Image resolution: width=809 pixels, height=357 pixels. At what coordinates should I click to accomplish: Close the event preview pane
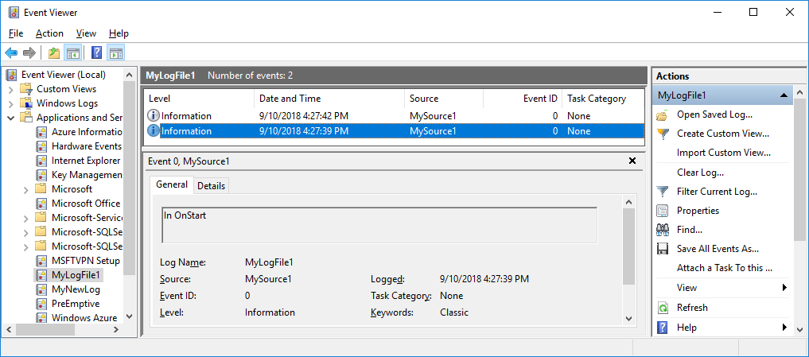click(x=632, y=161)
